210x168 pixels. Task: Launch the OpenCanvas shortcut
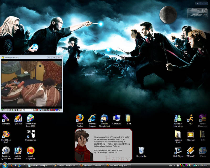pos(30,135)
